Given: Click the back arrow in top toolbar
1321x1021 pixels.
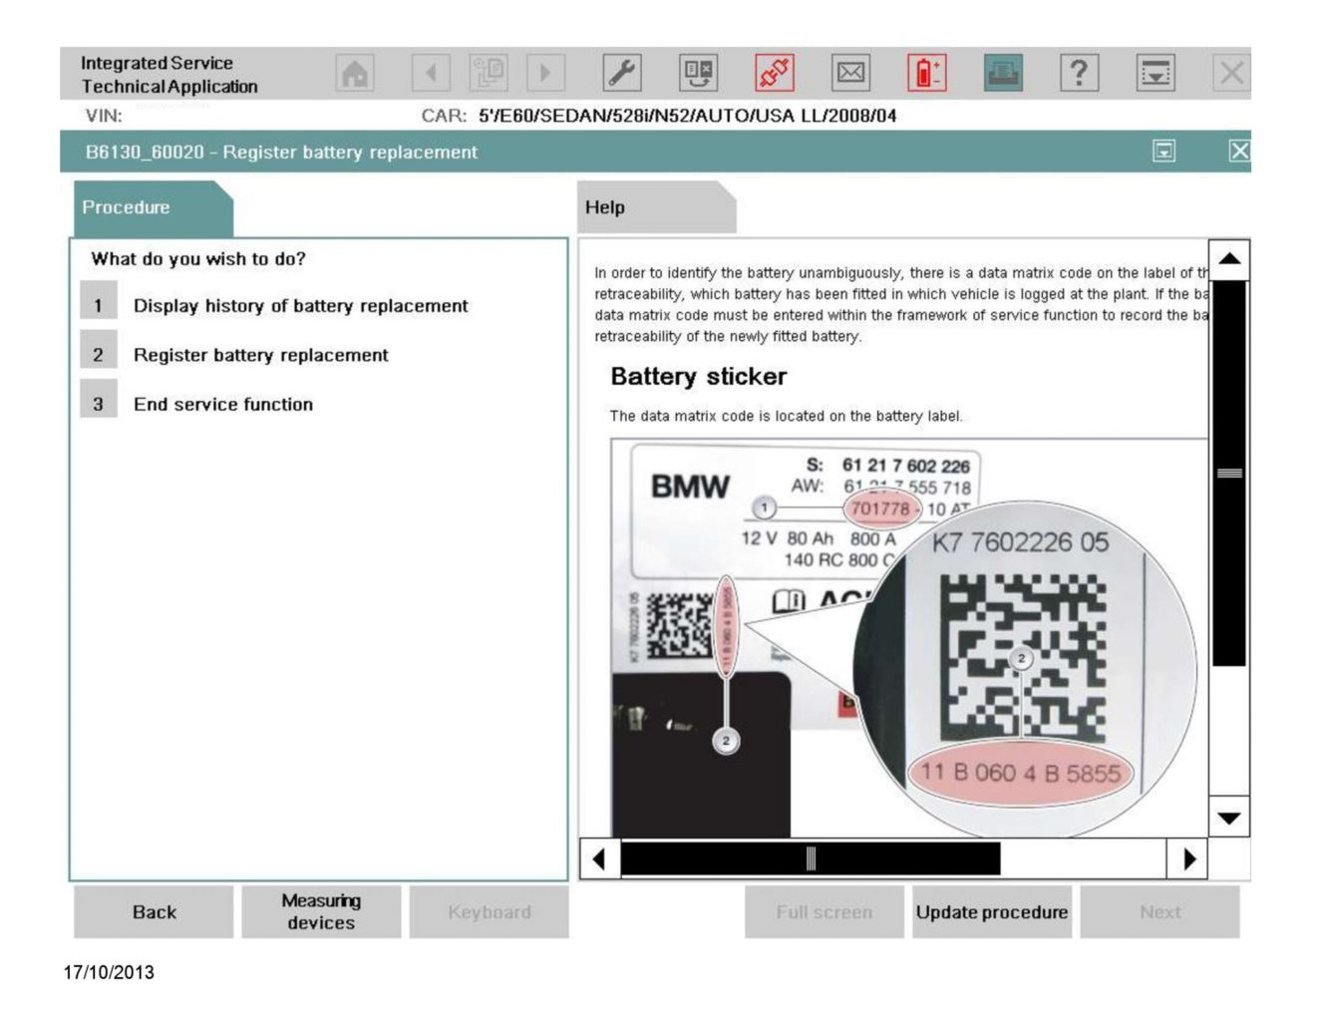Looking at the screenshot, I should pyautogui.click(x=431, y=73).
